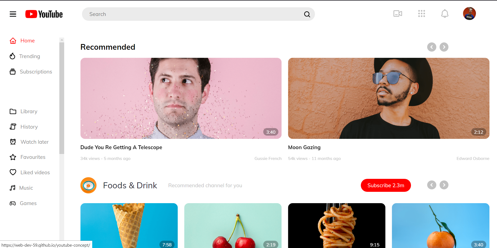497x248 pixels.
Task: Click the Watch later clock icon
Action: pyautogui.click(x=13, y=142)
